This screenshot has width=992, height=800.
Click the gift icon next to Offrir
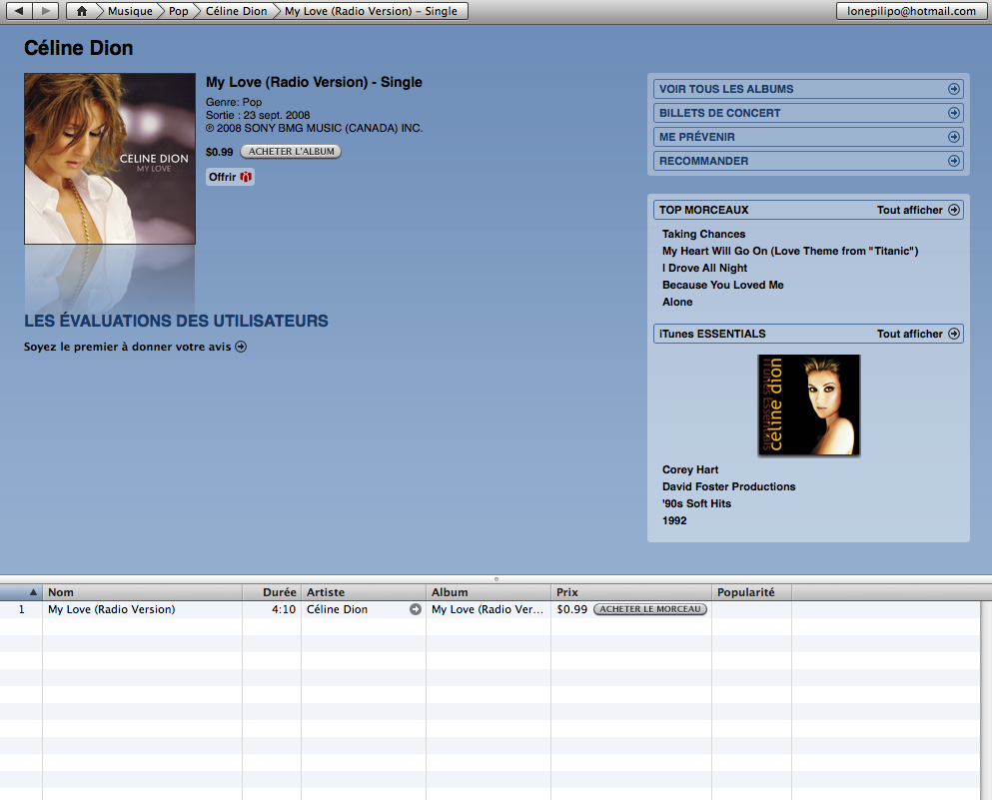click(247, 177)
